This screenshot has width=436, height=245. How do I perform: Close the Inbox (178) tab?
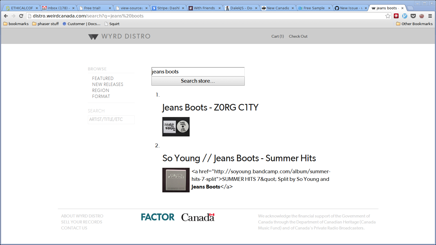73,8
